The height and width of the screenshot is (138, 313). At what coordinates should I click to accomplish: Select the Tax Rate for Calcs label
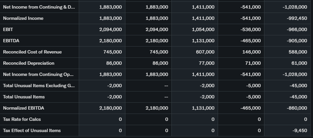(22, 120)
